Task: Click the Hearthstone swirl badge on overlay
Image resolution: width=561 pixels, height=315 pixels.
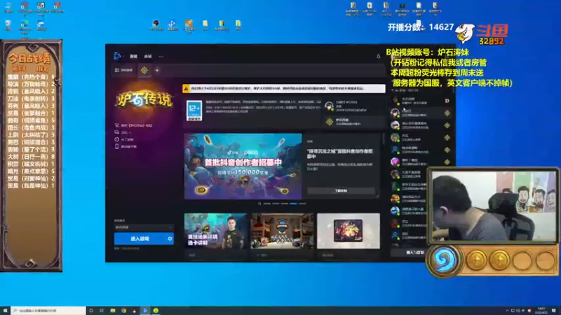Action: 443,260
